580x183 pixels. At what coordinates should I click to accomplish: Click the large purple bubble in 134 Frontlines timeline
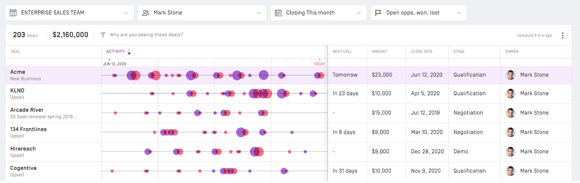240,132
